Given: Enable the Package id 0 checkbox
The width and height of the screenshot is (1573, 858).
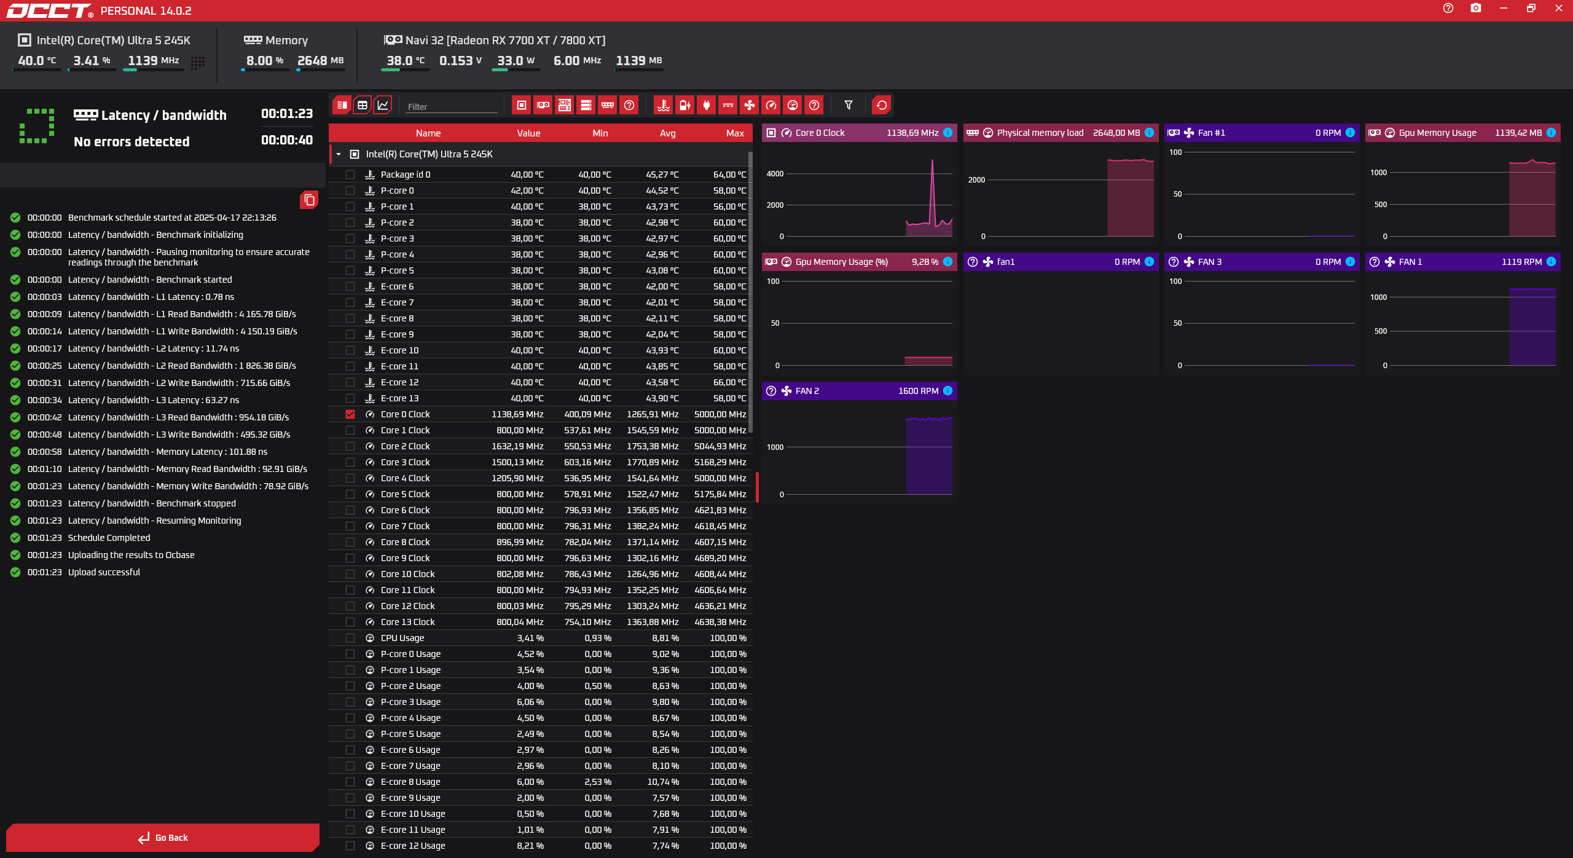Looking at the screenshot, I should tap(350, 175).
